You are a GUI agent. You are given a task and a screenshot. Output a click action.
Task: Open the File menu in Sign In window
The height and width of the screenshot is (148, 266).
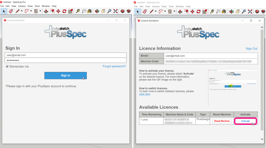(2, 6)
